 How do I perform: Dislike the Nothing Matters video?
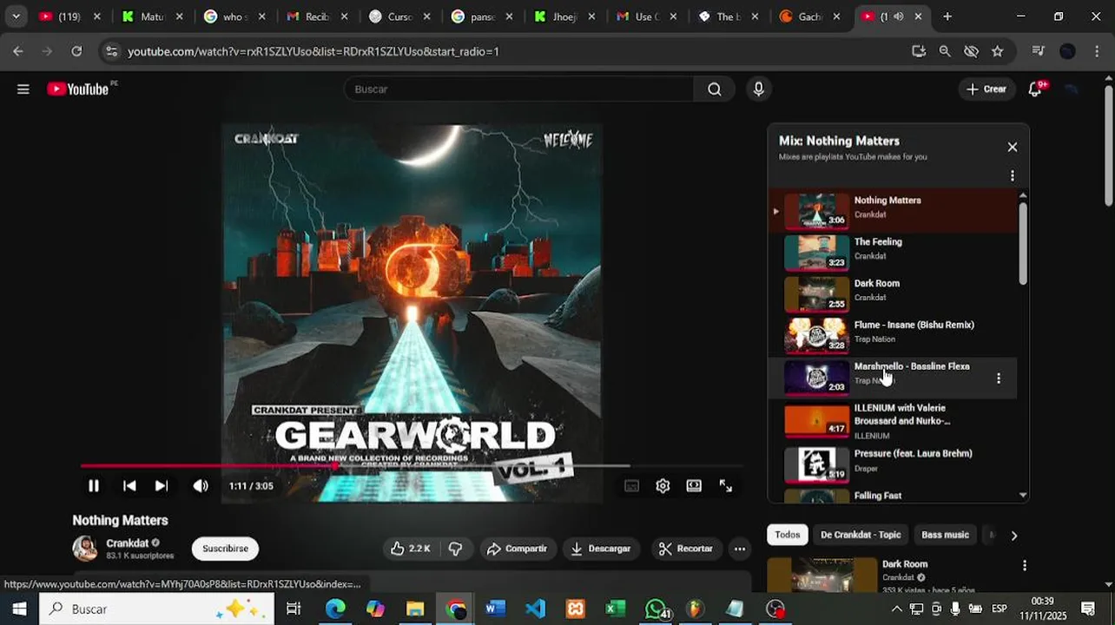tap(455, 549)
